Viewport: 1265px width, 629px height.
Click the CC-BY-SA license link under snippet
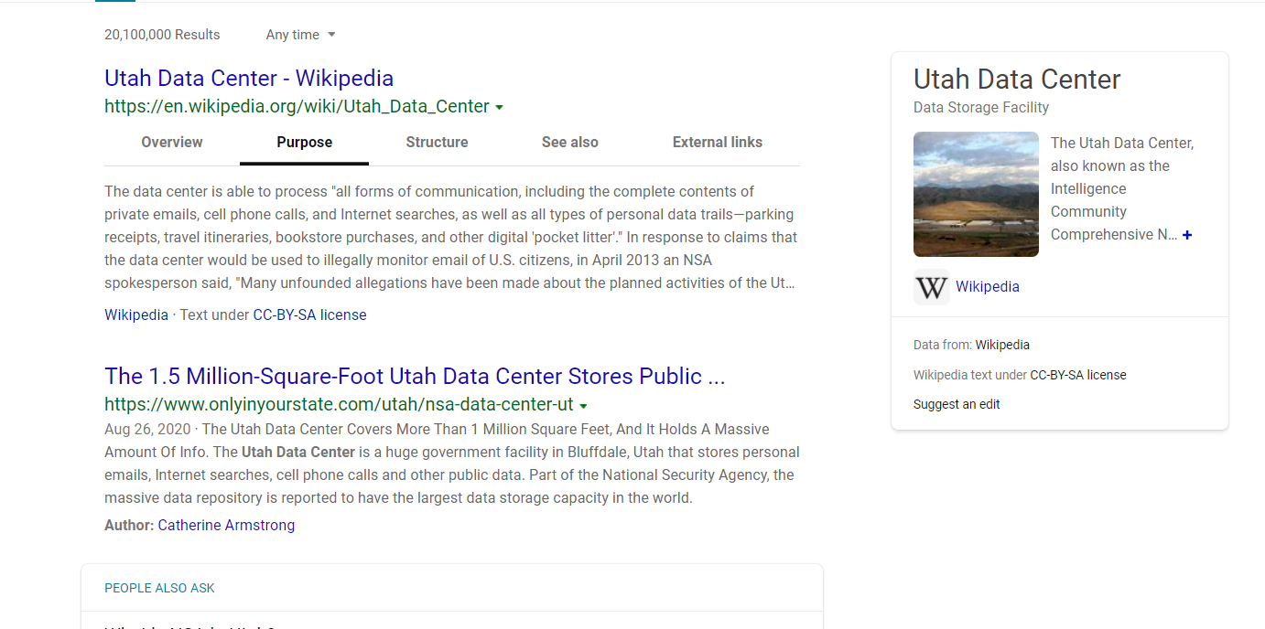click(309, 315)
